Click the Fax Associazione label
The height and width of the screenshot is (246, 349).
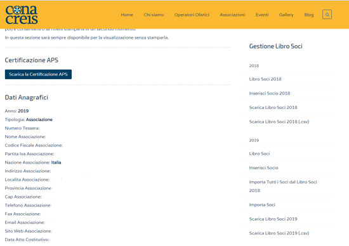(23, 214)
